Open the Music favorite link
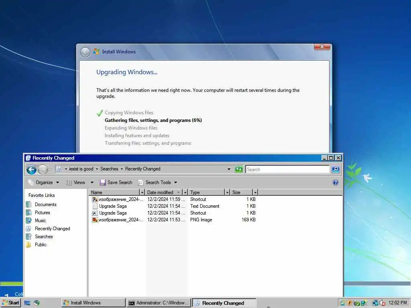Viewport: 411px width, 308px height. [x=41, y=221]
